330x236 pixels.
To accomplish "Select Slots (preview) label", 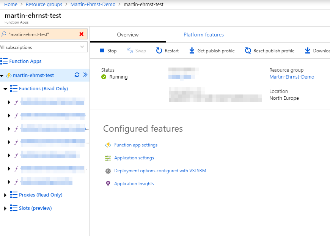I will pos(35,208).
